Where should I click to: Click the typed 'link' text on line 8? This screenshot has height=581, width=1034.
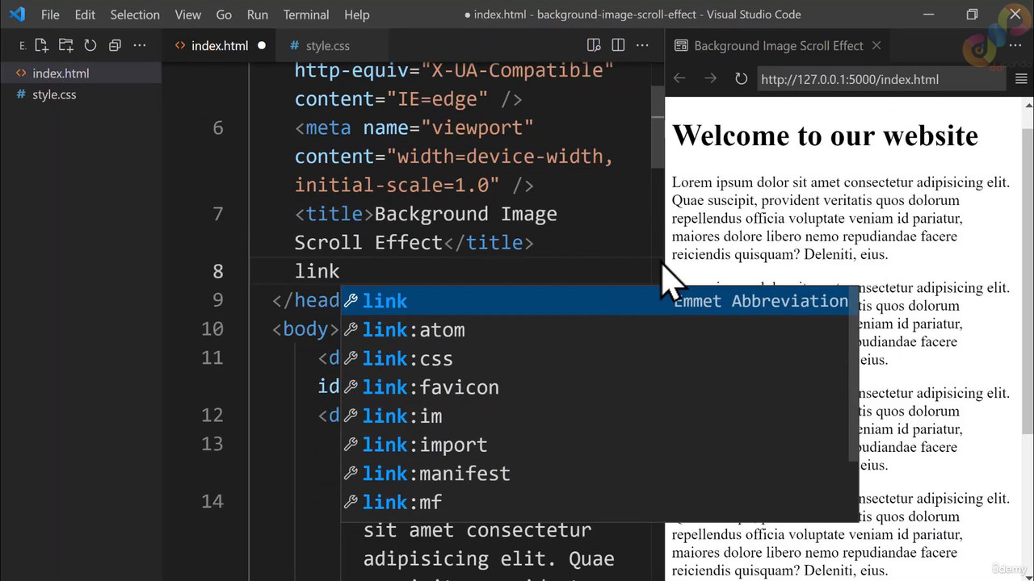317,272
